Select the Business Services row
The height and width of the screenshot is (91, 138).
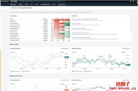(x=40, y=30)
